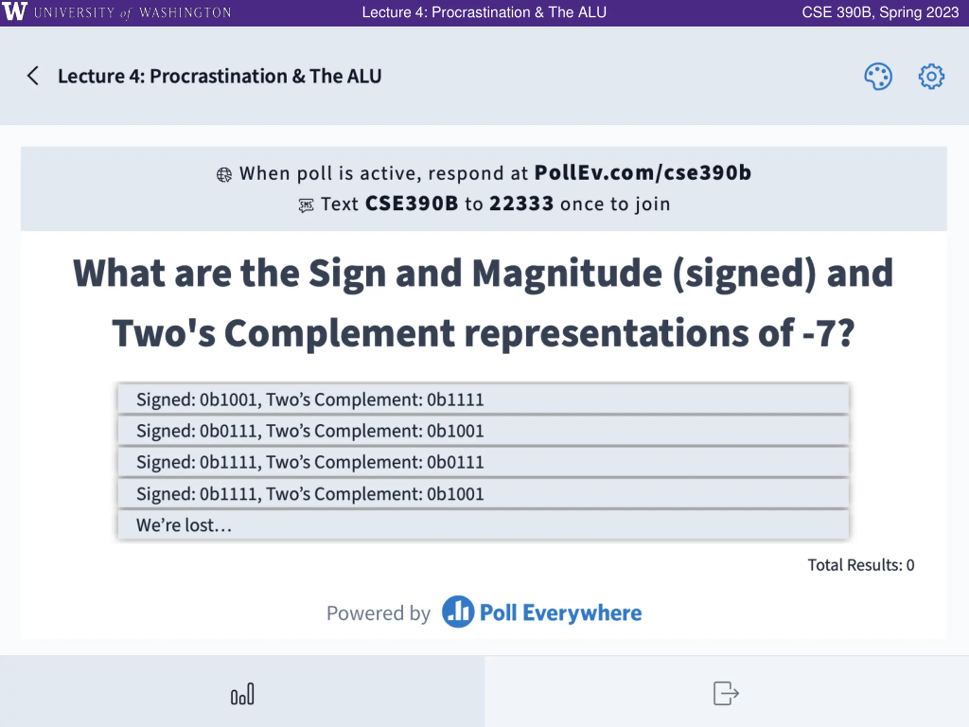The width and height of the screenshot is (969, 727).
Task: Click the University of Washington W logo
Action: pyautogui.click(x=14, y=11)
